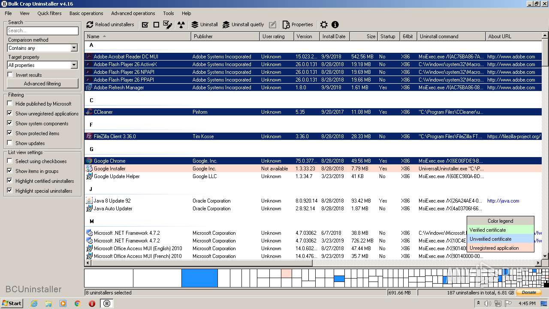Uncheck Show unregistered applications
549x309 pixels.
tap(10, 113)
